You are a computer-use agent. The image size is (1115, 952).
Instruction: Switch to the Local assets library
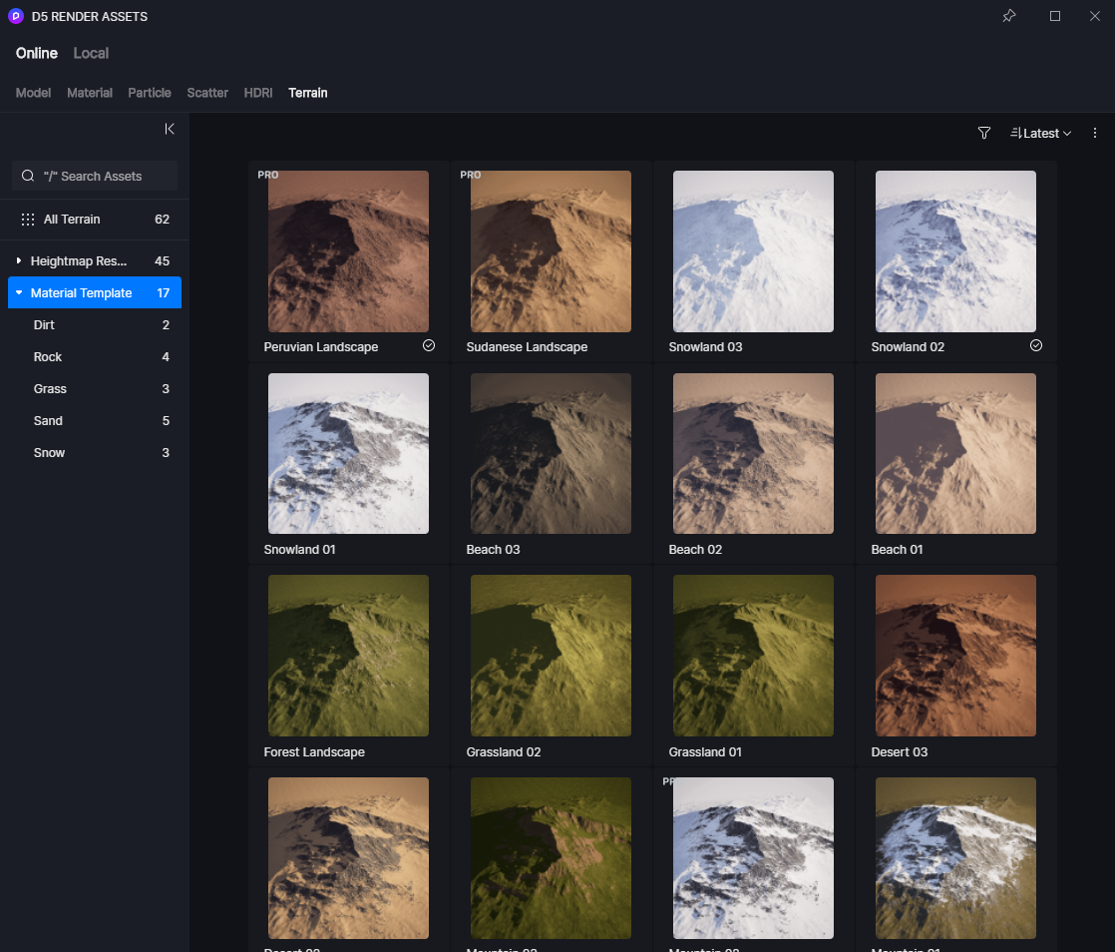point(91,53)
